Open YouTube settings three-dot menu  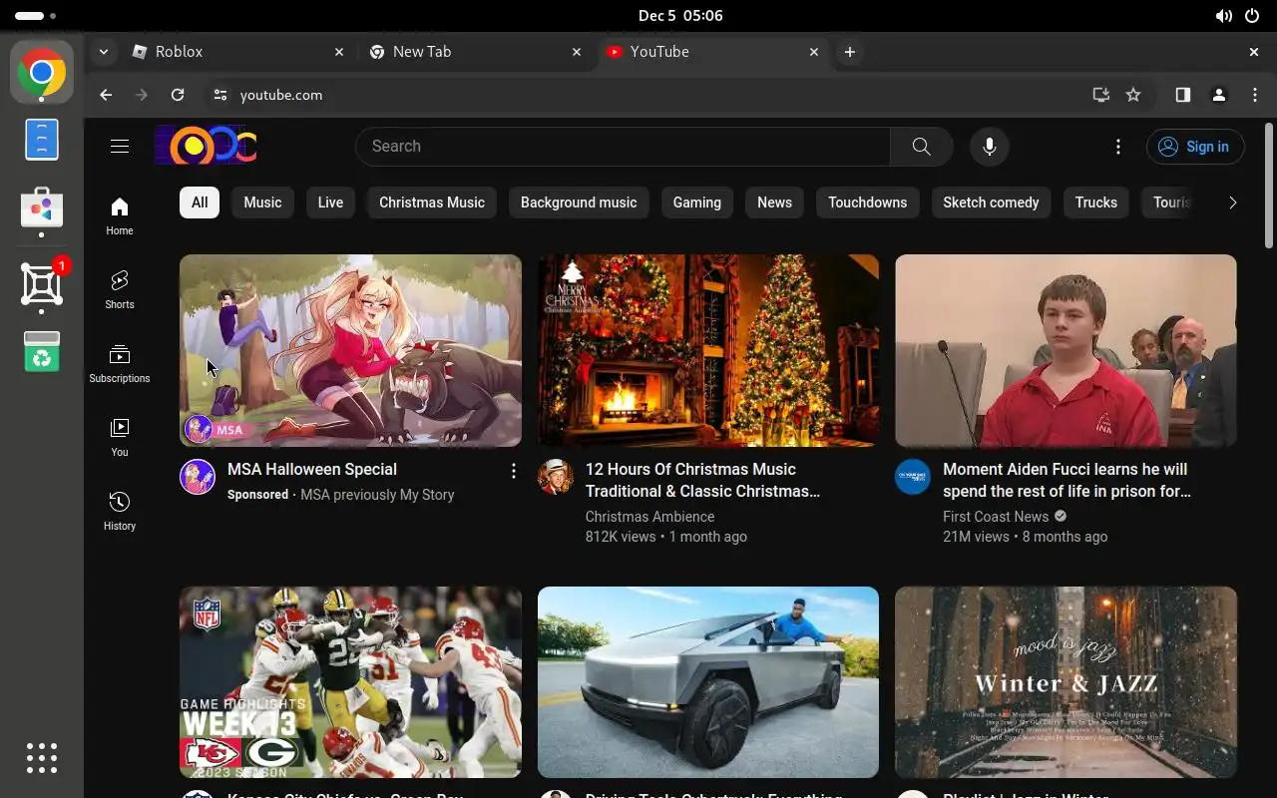(1118, 147)
